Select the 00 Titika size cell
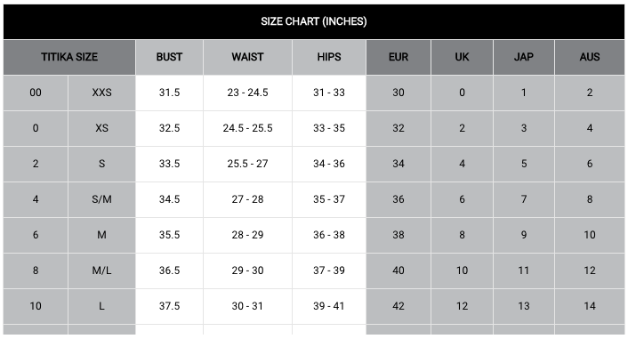 click(x=36, y=93)
